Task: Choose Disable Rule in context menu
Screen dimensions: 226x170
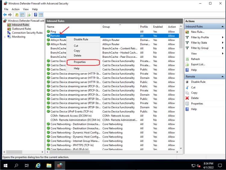Action: [x=83, y=39]
